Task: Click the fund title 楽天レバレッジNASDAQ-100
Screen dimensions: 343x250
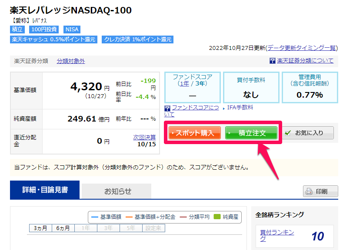Action: pyautogui.click(x=71, y=10)
